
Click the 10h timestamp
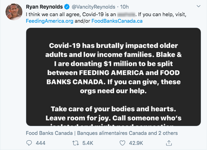(x=124, y=7)
